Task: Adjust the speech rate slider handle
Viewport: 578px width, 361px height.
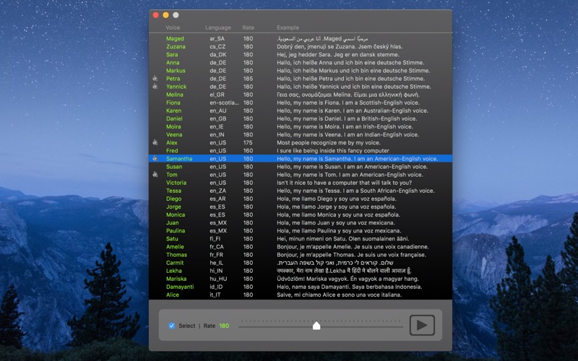Action: (316, 326)
